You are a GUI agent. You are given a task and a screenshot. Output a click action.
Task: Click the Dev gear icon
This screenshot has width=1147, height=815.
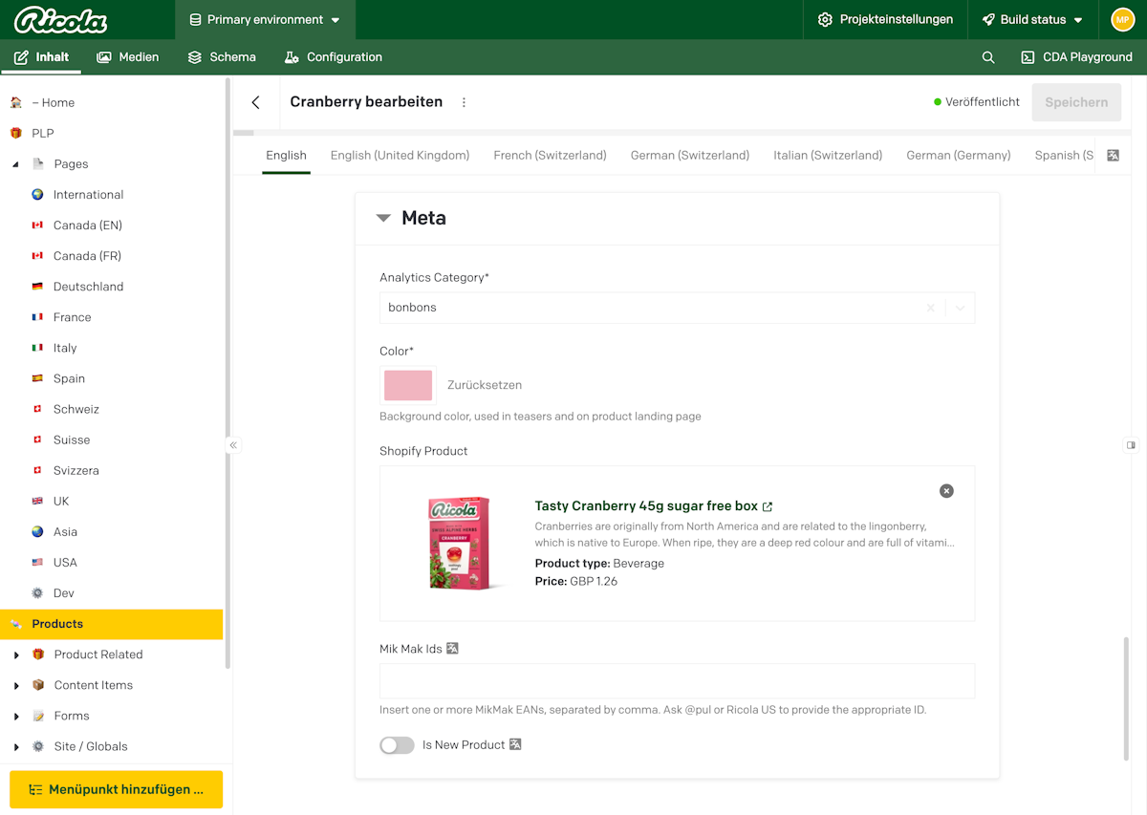[x=37, y=592]
